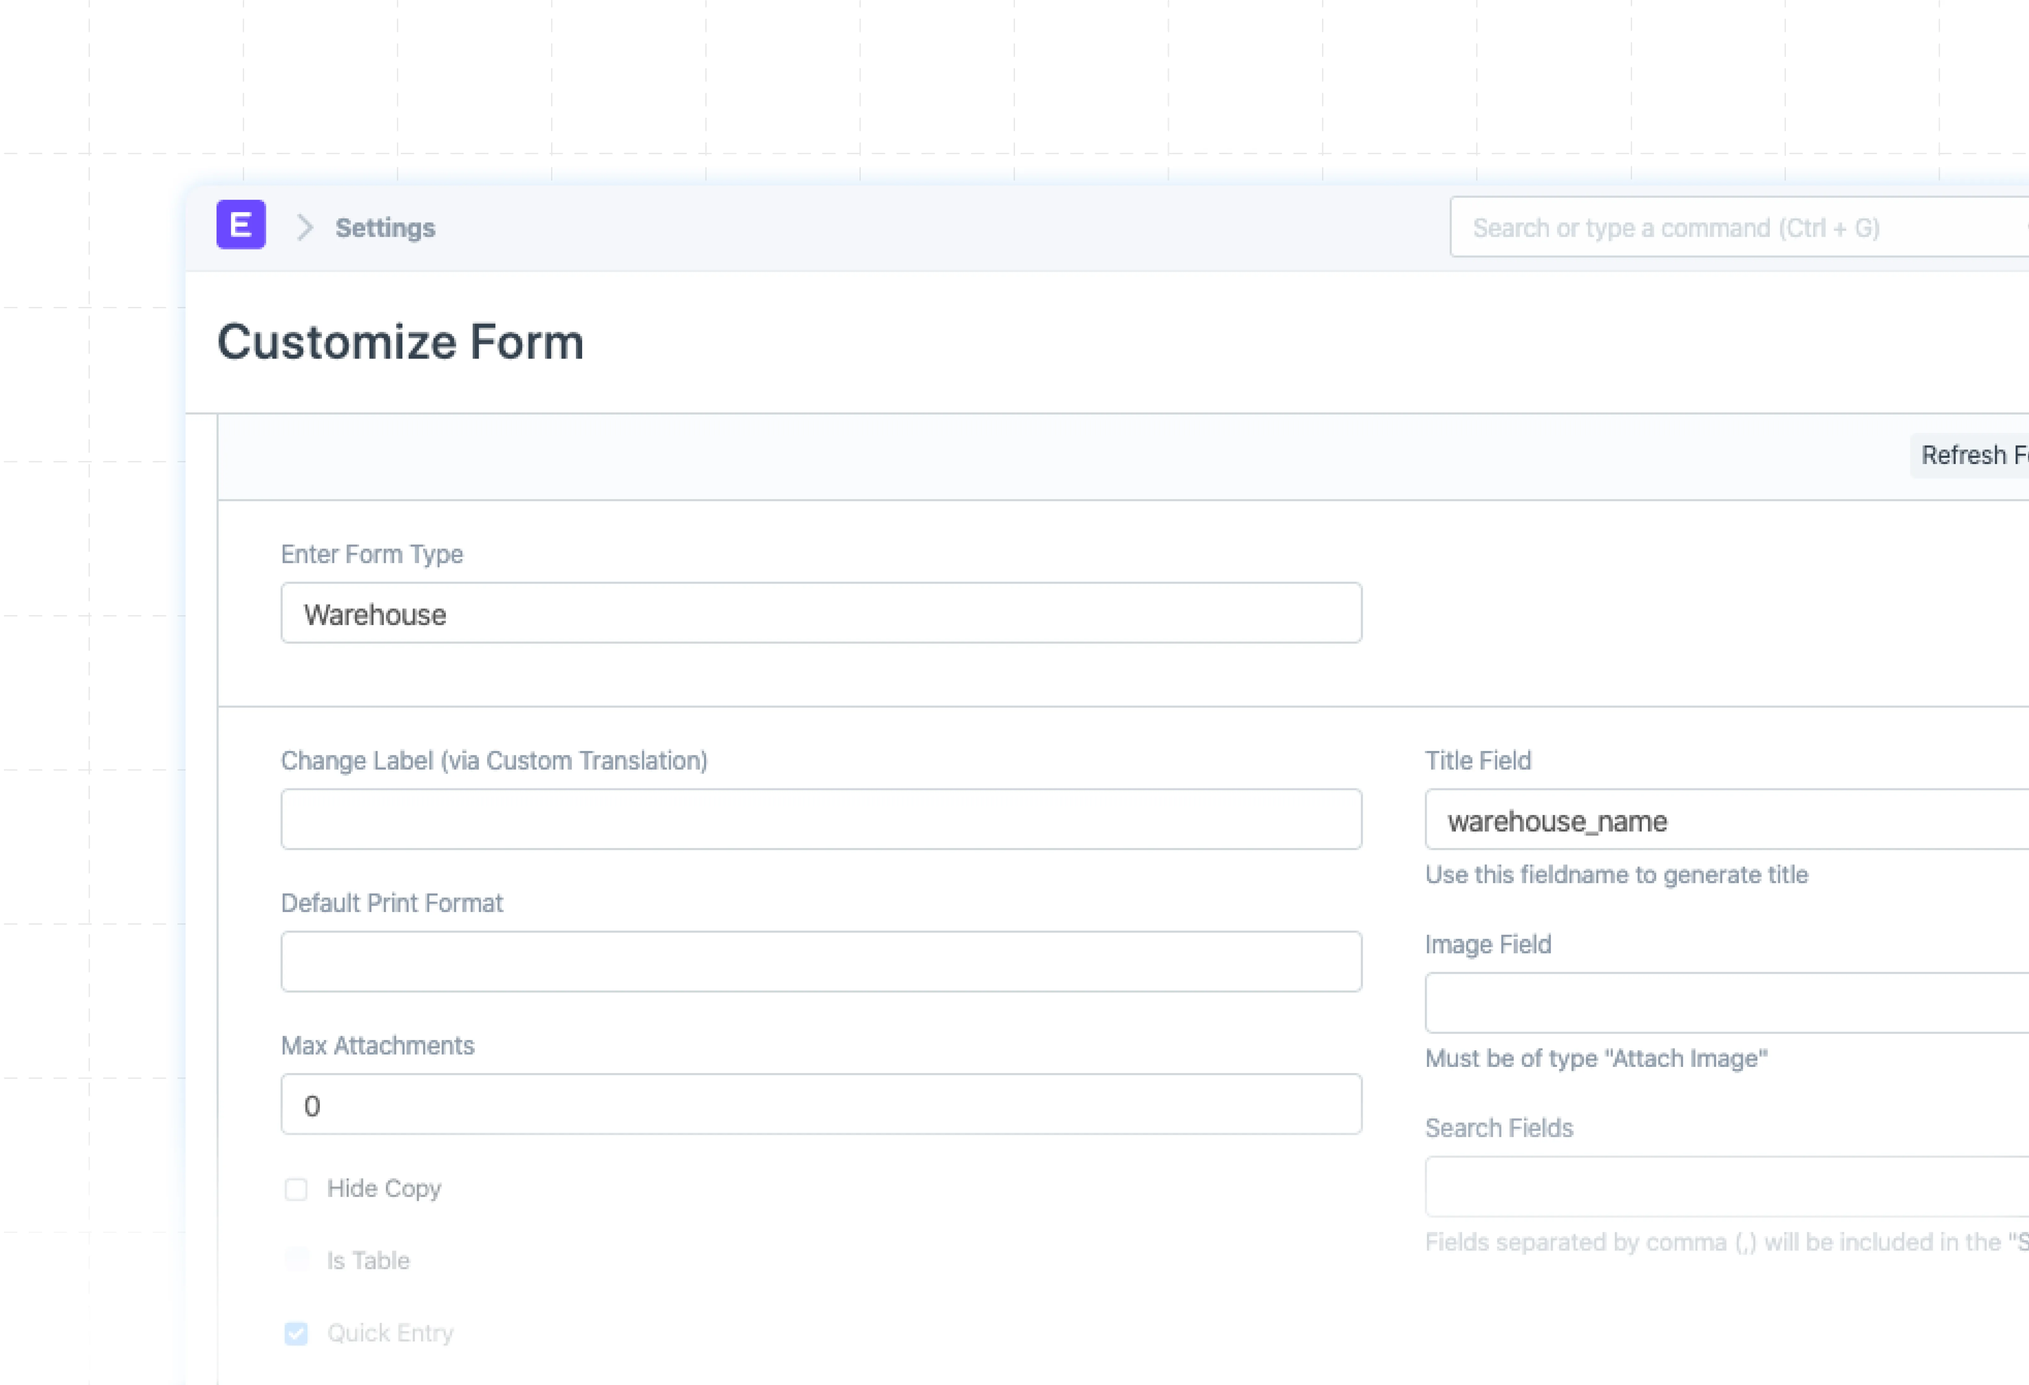Open the Default Print Format field
Viewport: 2029px width, 1385px height.
pyautogui.click(x=821, y=962)
